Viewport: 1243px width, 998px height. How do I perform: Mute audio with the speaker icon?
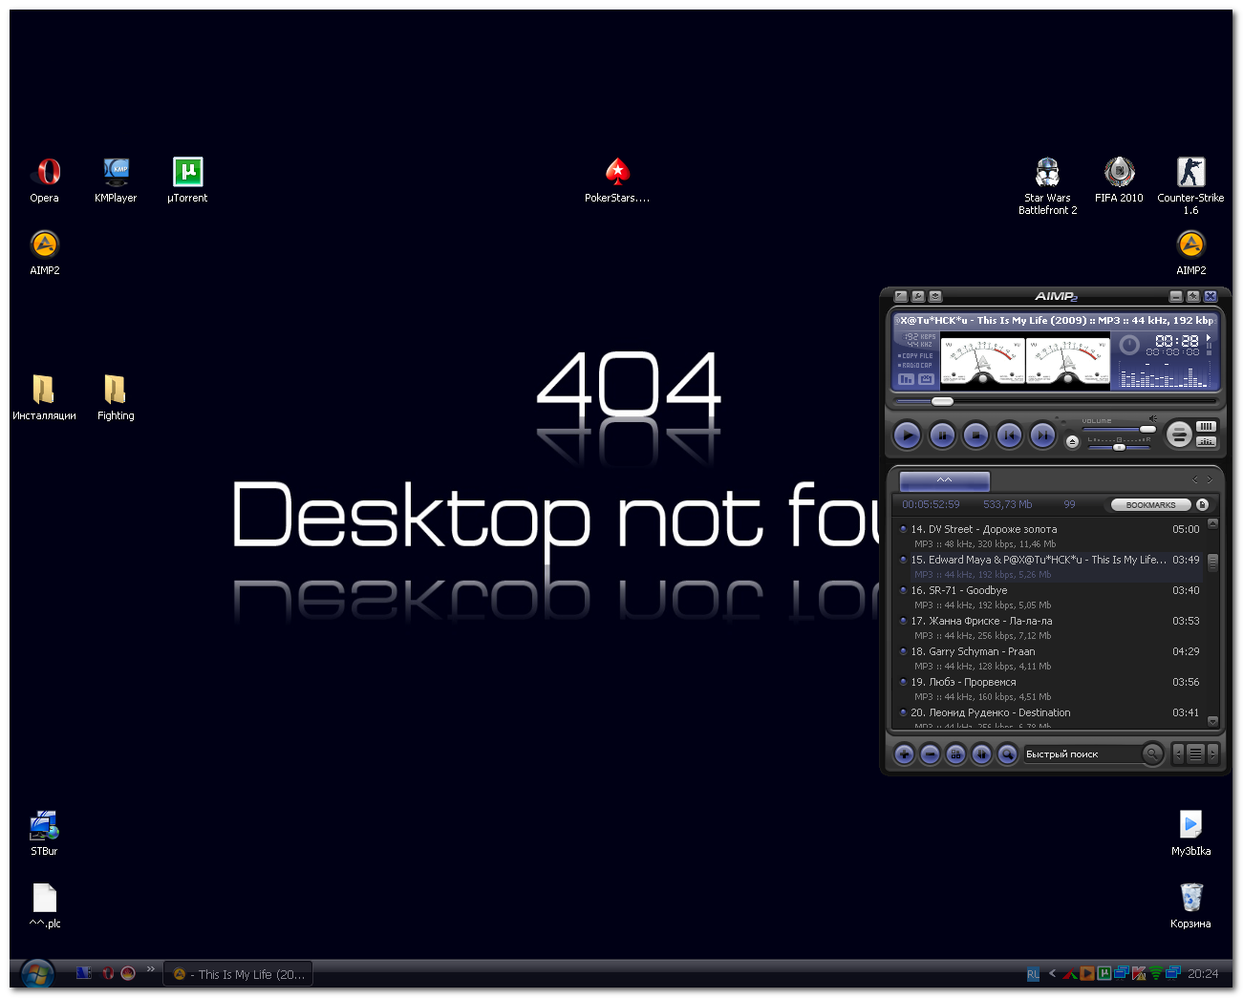[1153, 418]
